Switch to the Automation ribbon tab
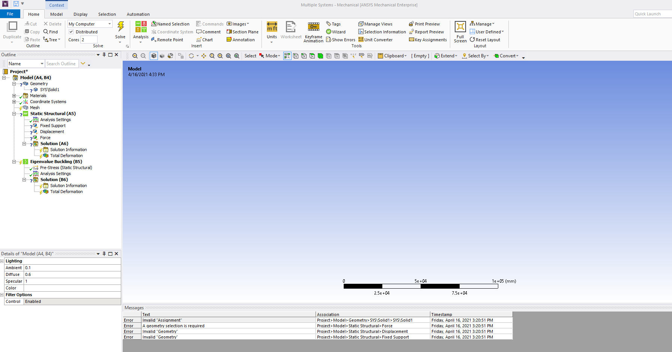672x352 pixels. tap(138, 14)
